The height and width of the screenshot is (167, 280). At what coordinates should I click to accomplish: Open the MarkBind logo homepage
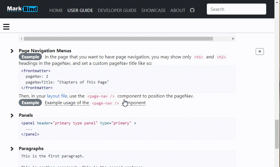click(22, 9)
